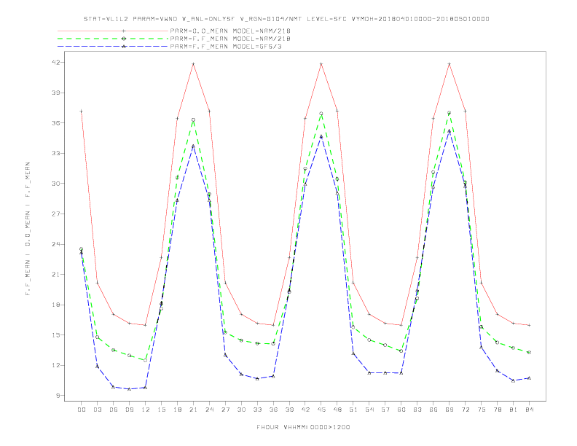Click blue triangle lowest marker at hour 09
This screenshot has height=446, width=577.
click(129, 389)
